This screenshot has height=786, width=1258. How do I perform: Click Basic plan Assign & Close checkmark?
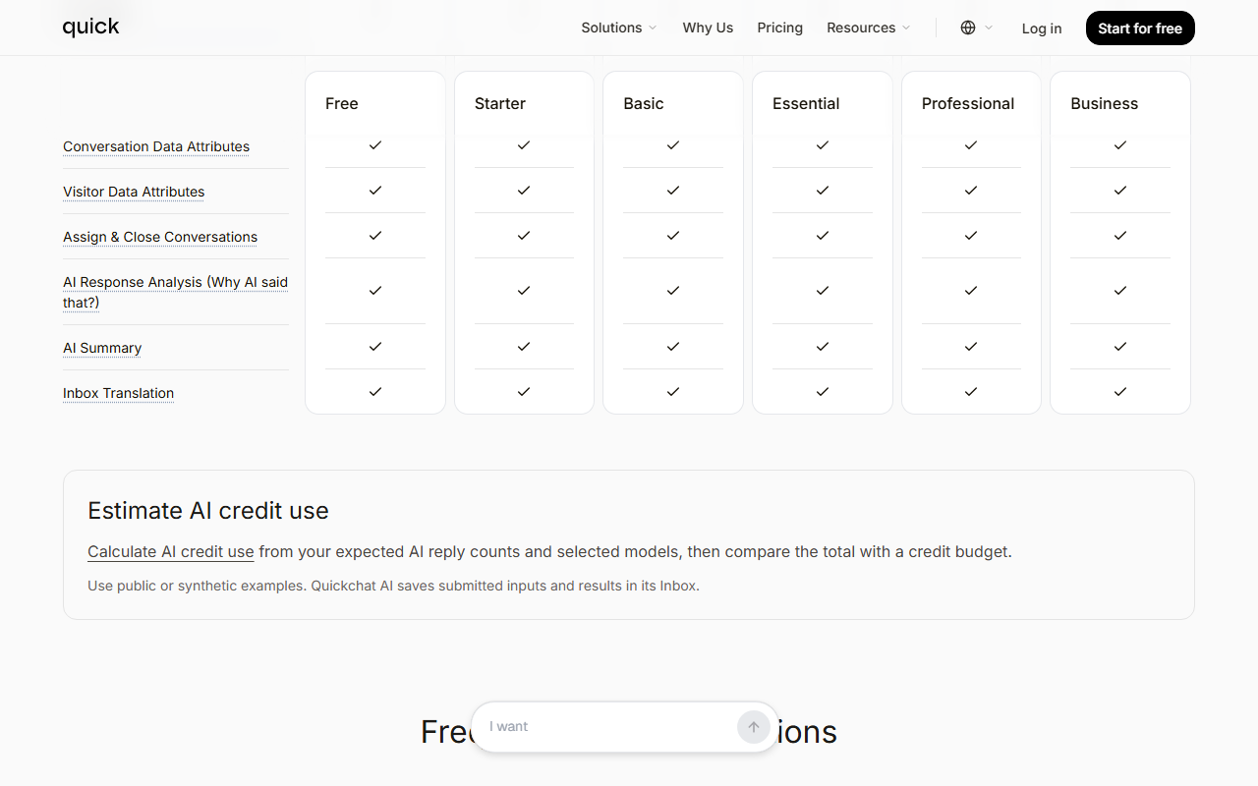click(x=673, y=235)
